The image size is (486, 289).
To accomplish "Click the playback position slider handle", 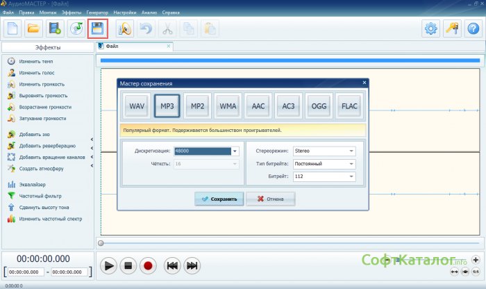I will [x=101, y=243].
